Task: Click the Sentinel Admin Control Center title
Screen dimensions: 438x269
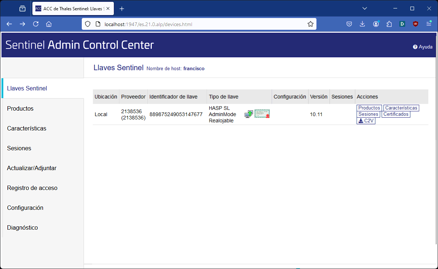Action: coord(80,45)
